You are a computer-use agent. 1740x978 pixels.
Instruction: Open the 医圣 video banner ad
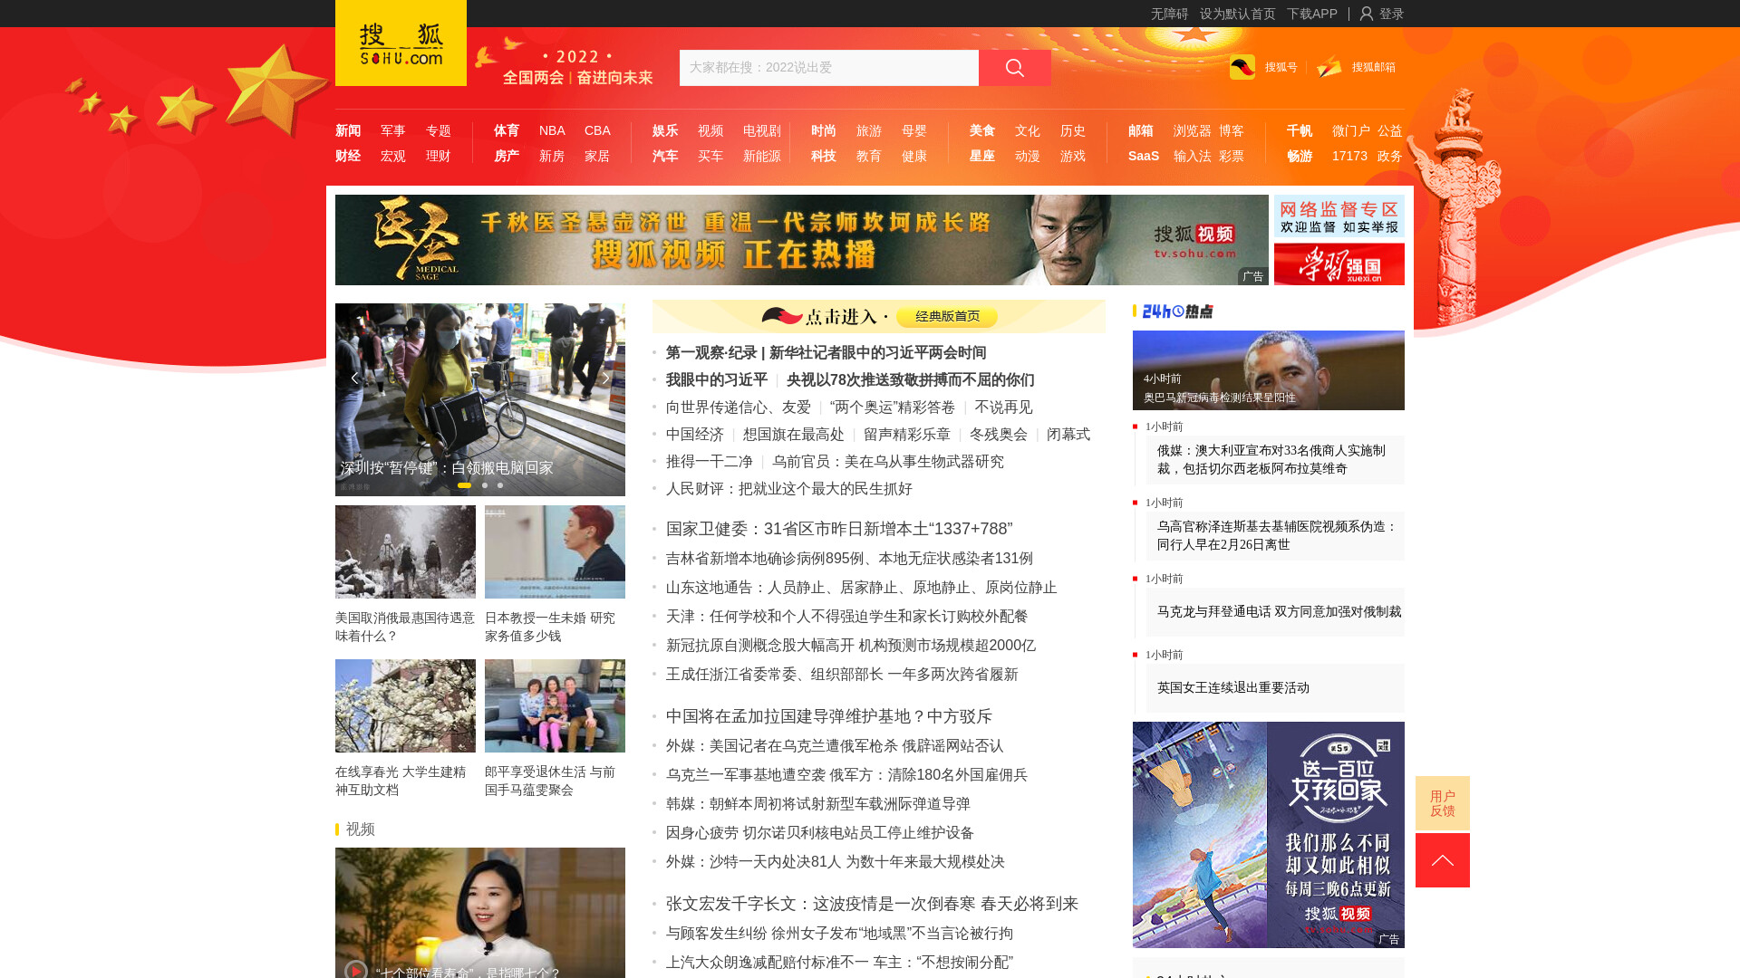(802, 240)
